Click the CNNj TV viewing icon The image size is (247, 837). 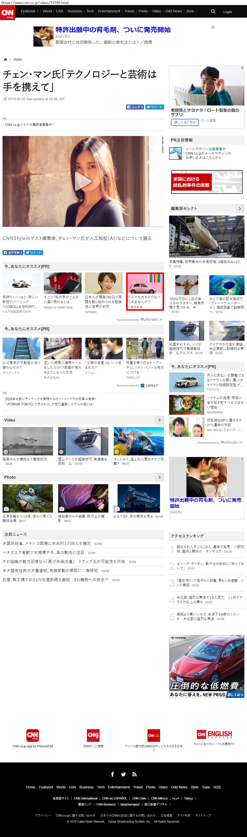pyautogui.click(x=93, y=735)
